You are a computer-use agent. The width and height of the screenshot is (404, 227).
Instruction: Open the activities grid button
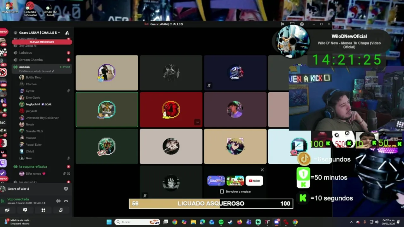tap(43, 210)
